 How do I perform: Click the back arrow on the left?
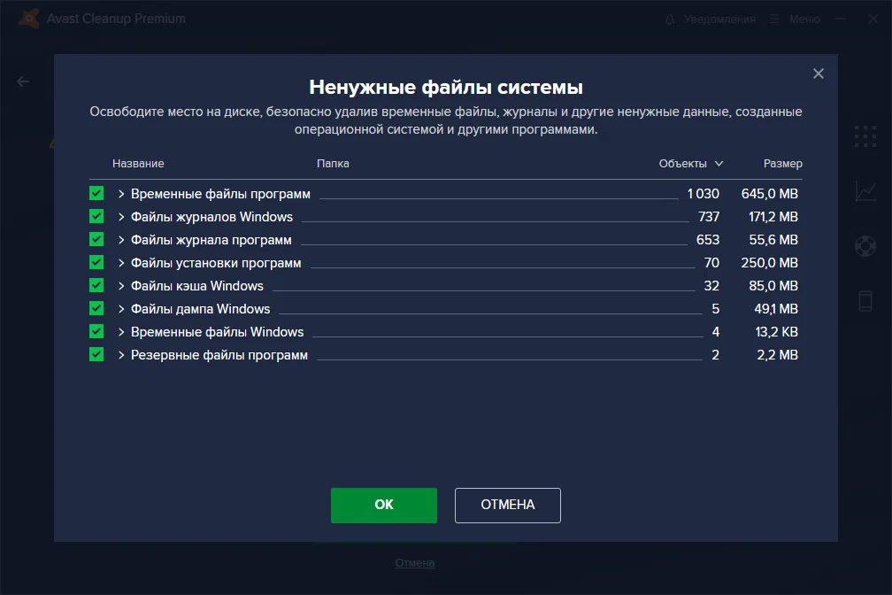tap(23, 81)
